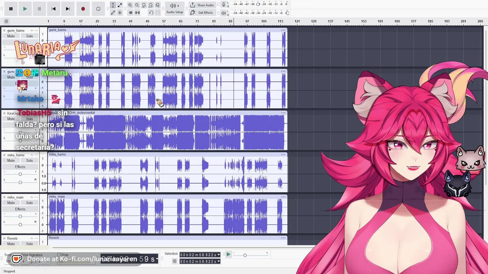The height and width of the screenshot is (274, 488).
Task: Mute the miku_main track
Action: (x=11, y=203)
